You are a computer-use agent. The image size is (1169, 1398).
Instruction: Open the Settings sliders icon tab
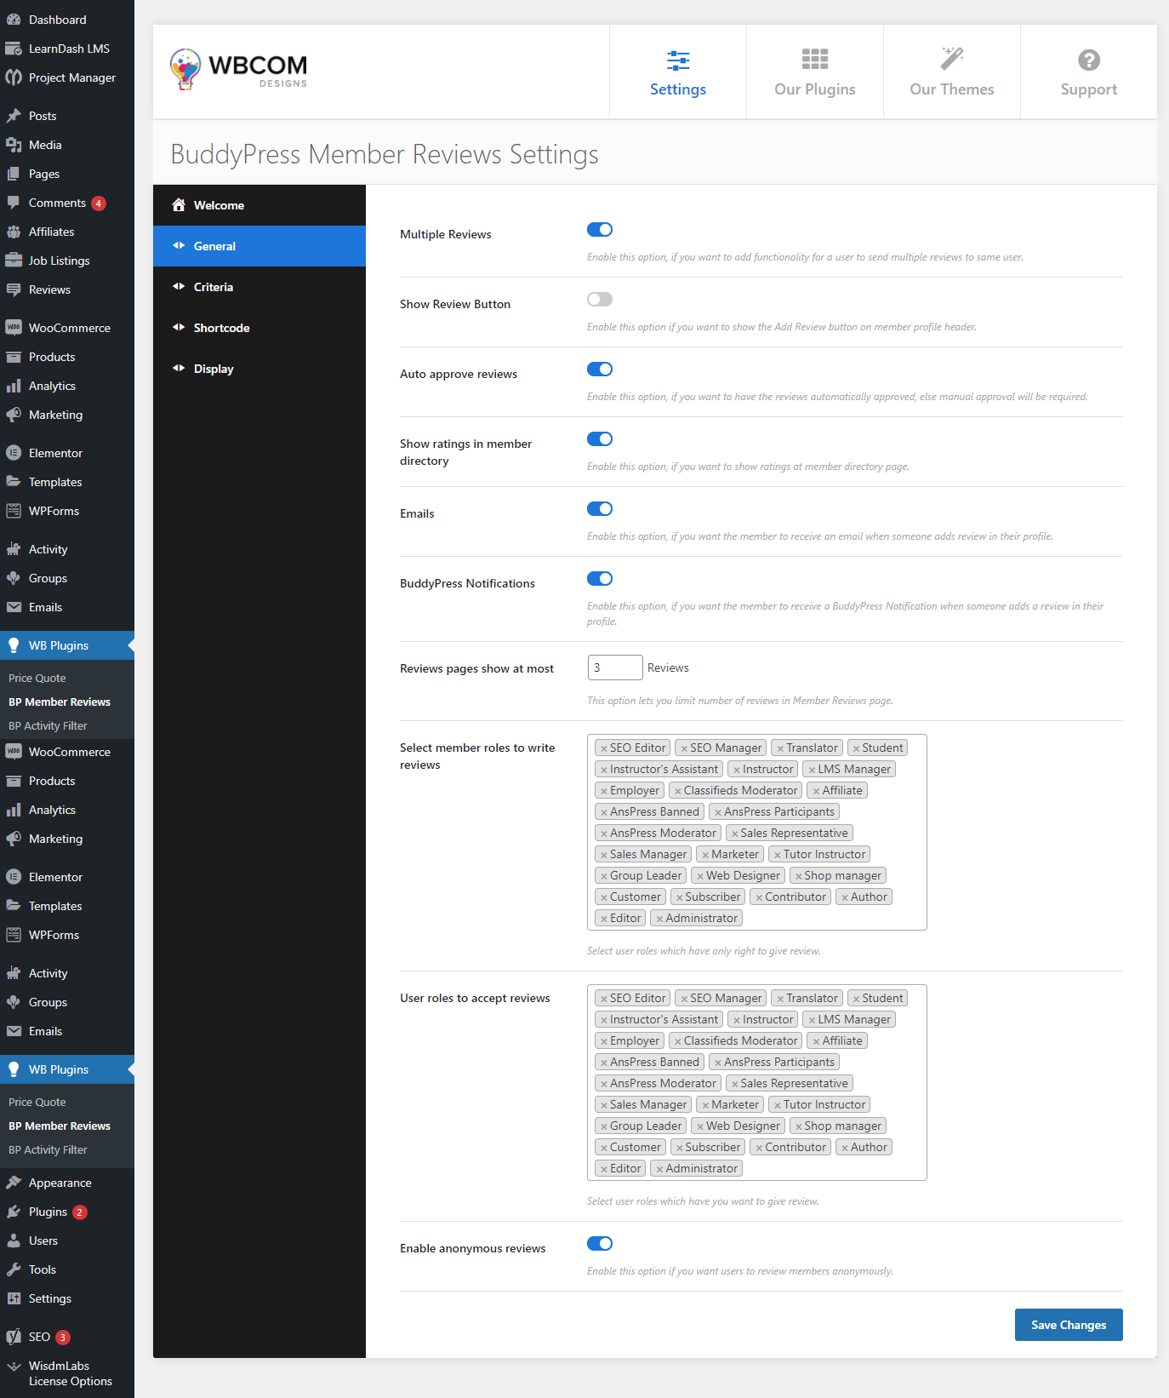(x=677, y=60)
